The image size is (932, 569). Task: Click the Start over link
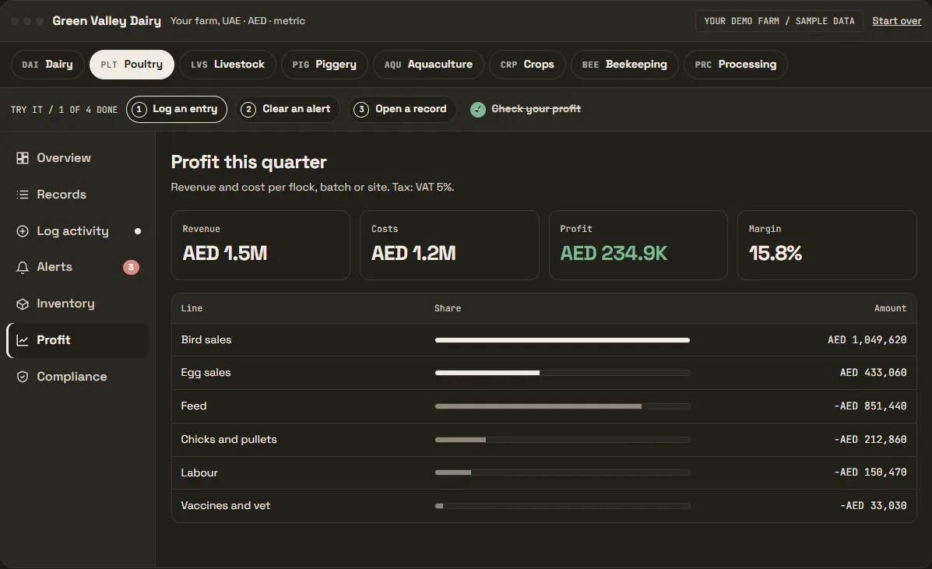coord(896,21)
